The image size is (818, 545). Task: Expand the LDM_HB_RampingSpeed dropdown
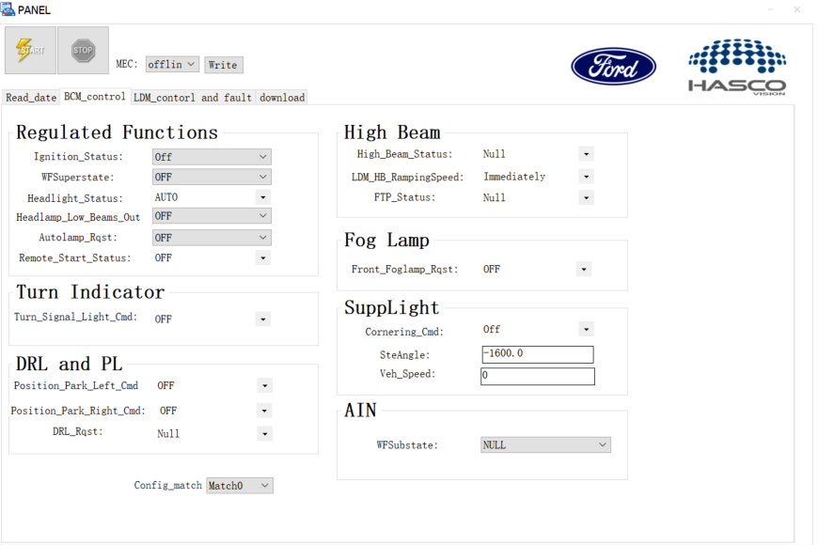(x=587, y=177)
